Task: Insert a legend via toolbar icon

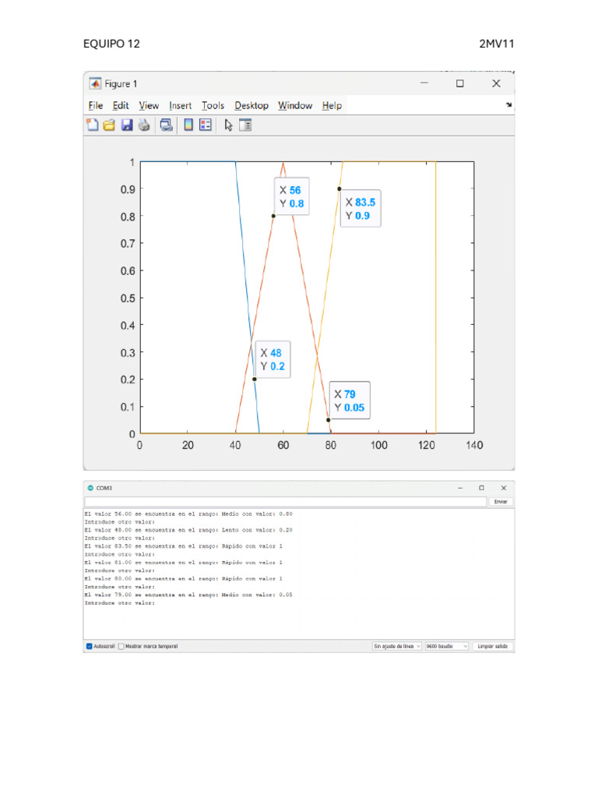Action: point(206,125)
